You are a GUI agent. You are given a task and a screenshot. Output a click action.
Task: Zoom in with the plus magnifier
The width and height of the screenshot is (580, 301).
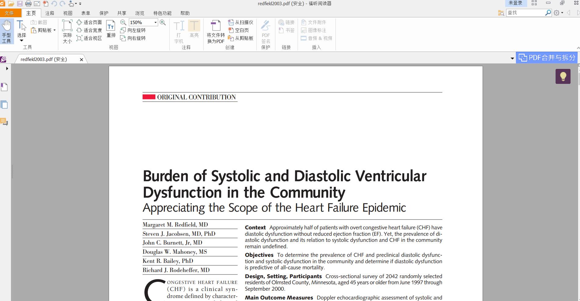click(163, 22)
